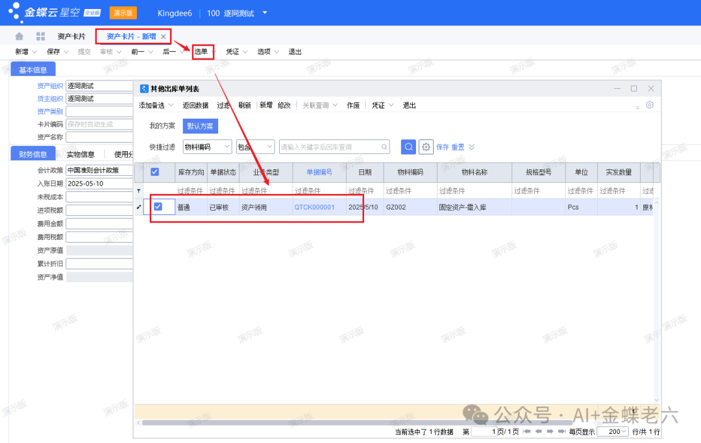701x443 pixels.
Task: Select the 实物信息 tab
Action: 80,154
